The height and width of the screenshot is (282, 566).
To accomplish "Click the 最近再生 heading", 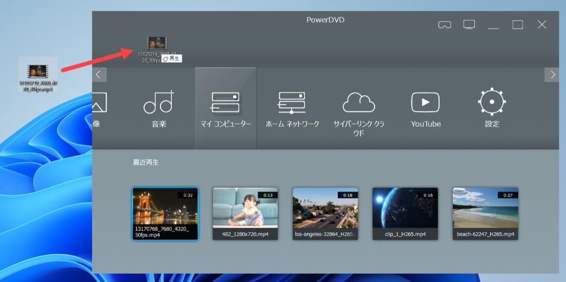I will (x=146, y=162).
